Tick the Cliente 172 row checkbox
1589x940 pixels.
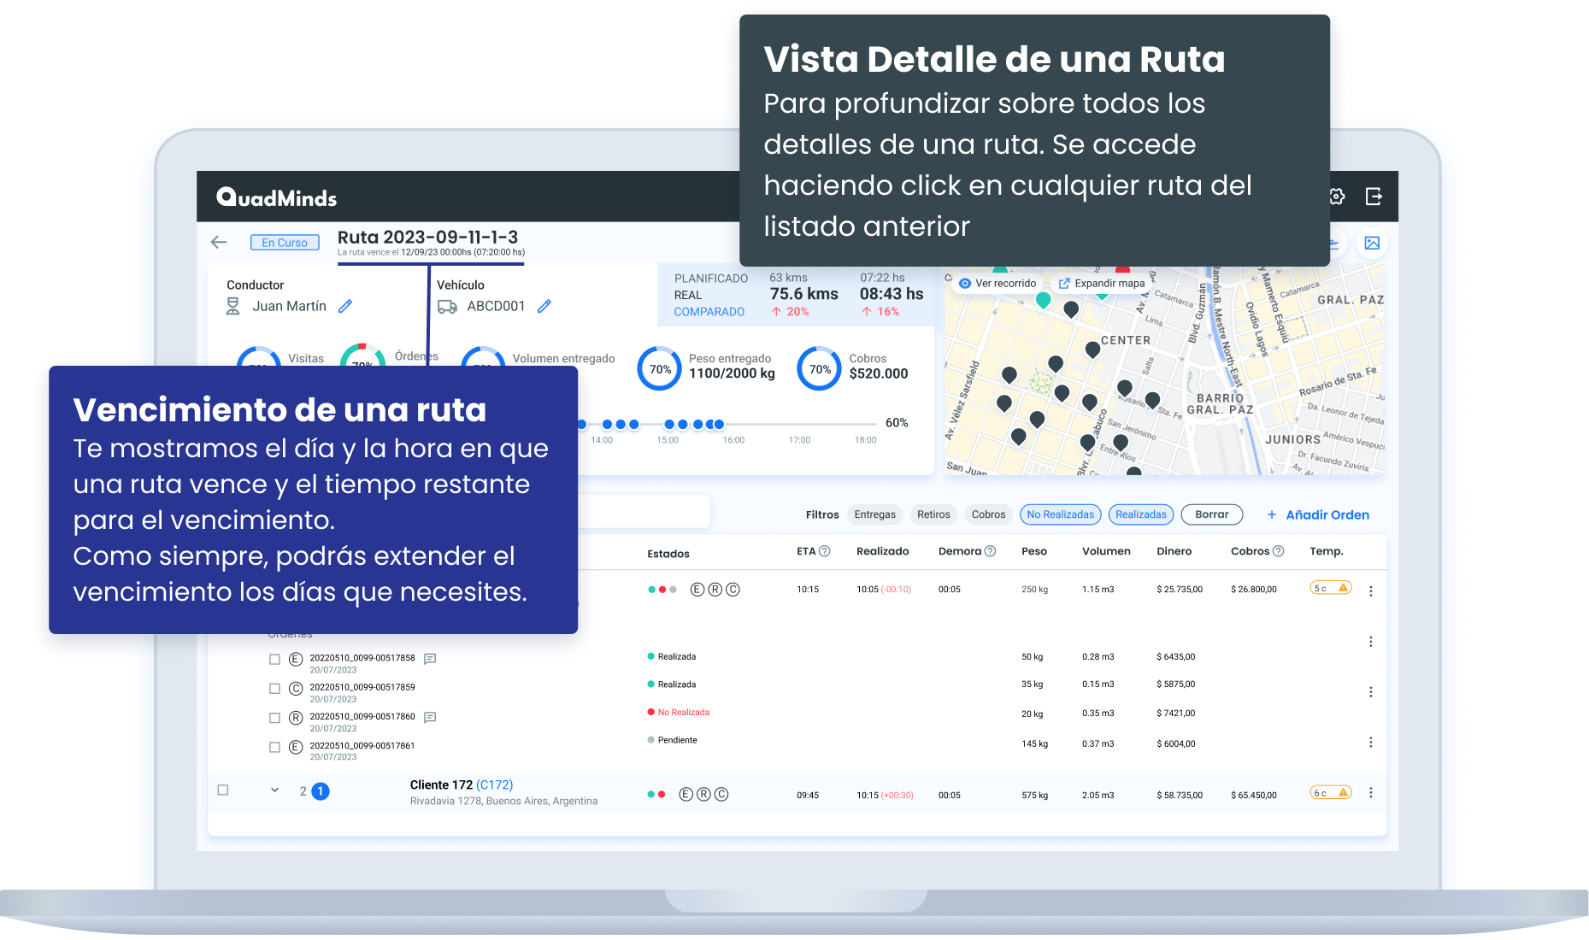pos(223,790)
